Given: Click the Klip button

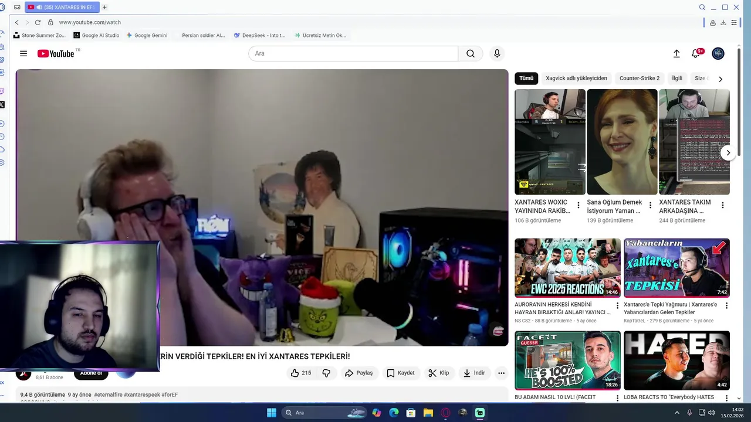Looking at the screenshot, I should coord(438,373).
